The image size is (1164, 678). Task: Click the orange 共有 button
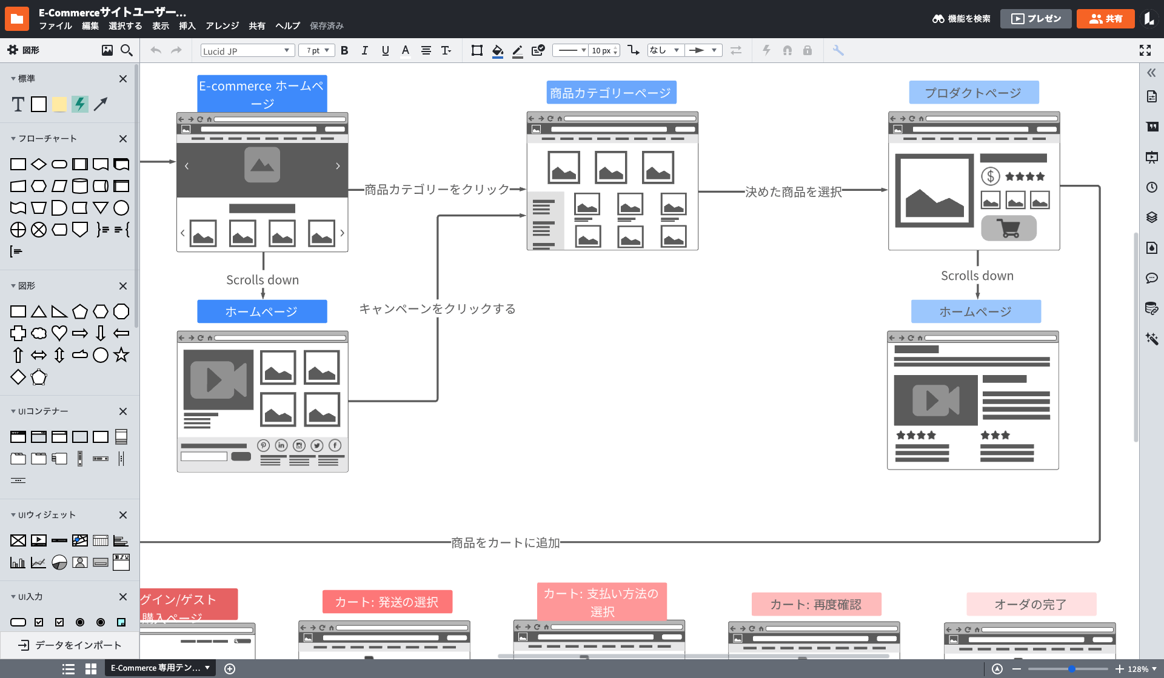1105,19
